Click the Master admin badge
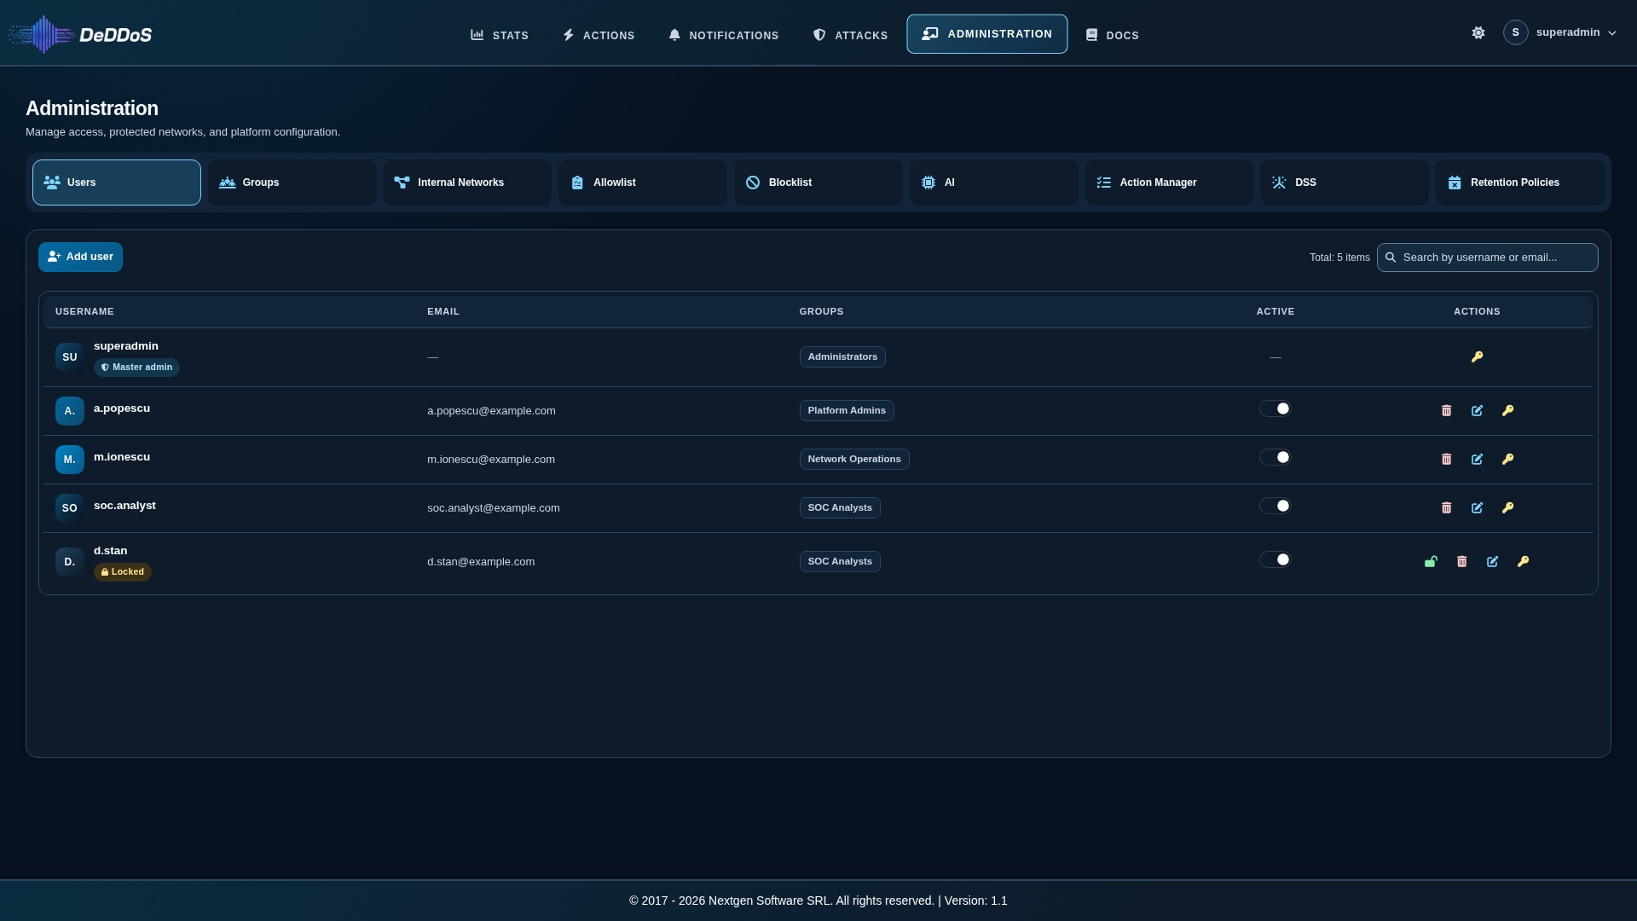The image size is (1637, 921). pos(136,368)
